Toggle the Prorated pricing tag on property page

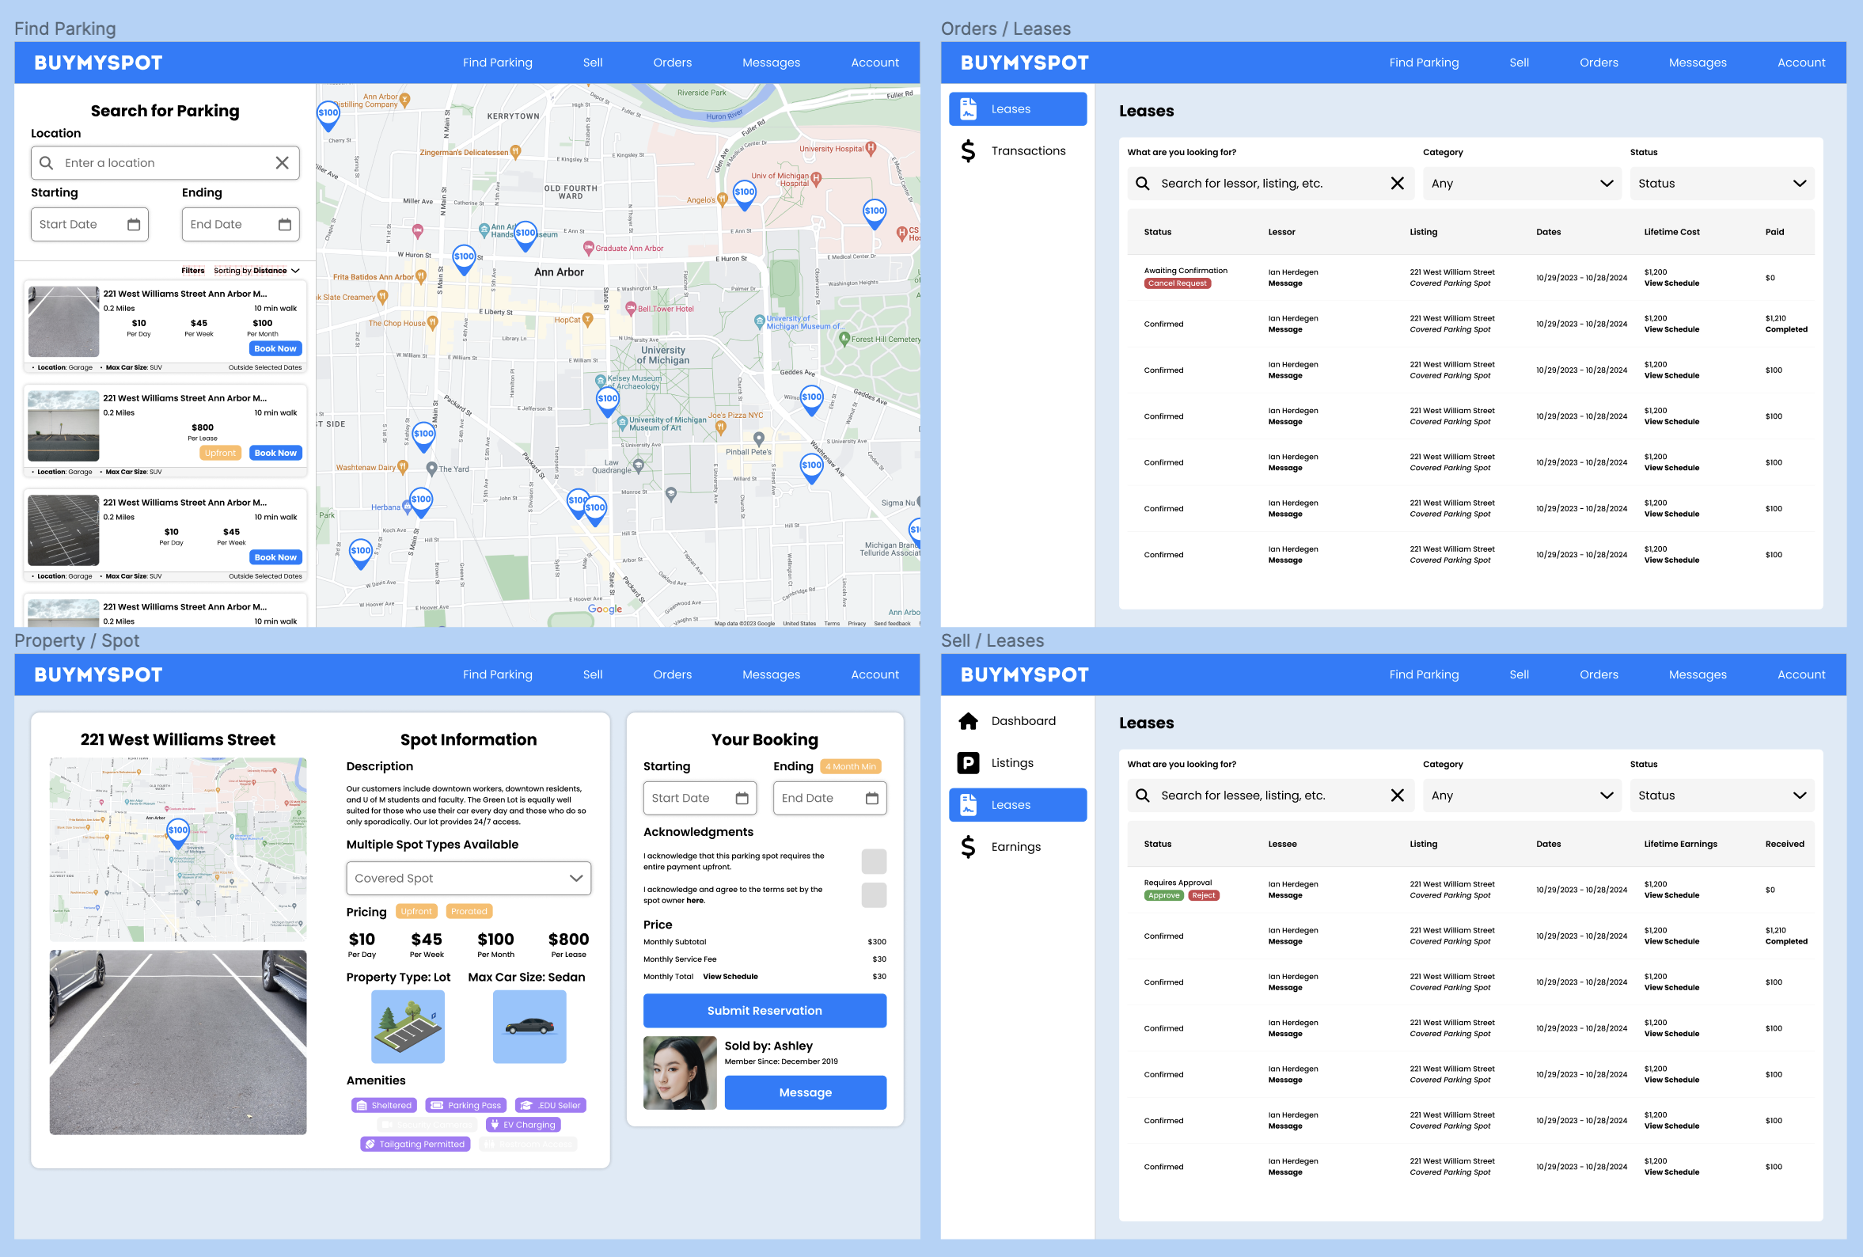pyautogui.click(x=469, y=912)
